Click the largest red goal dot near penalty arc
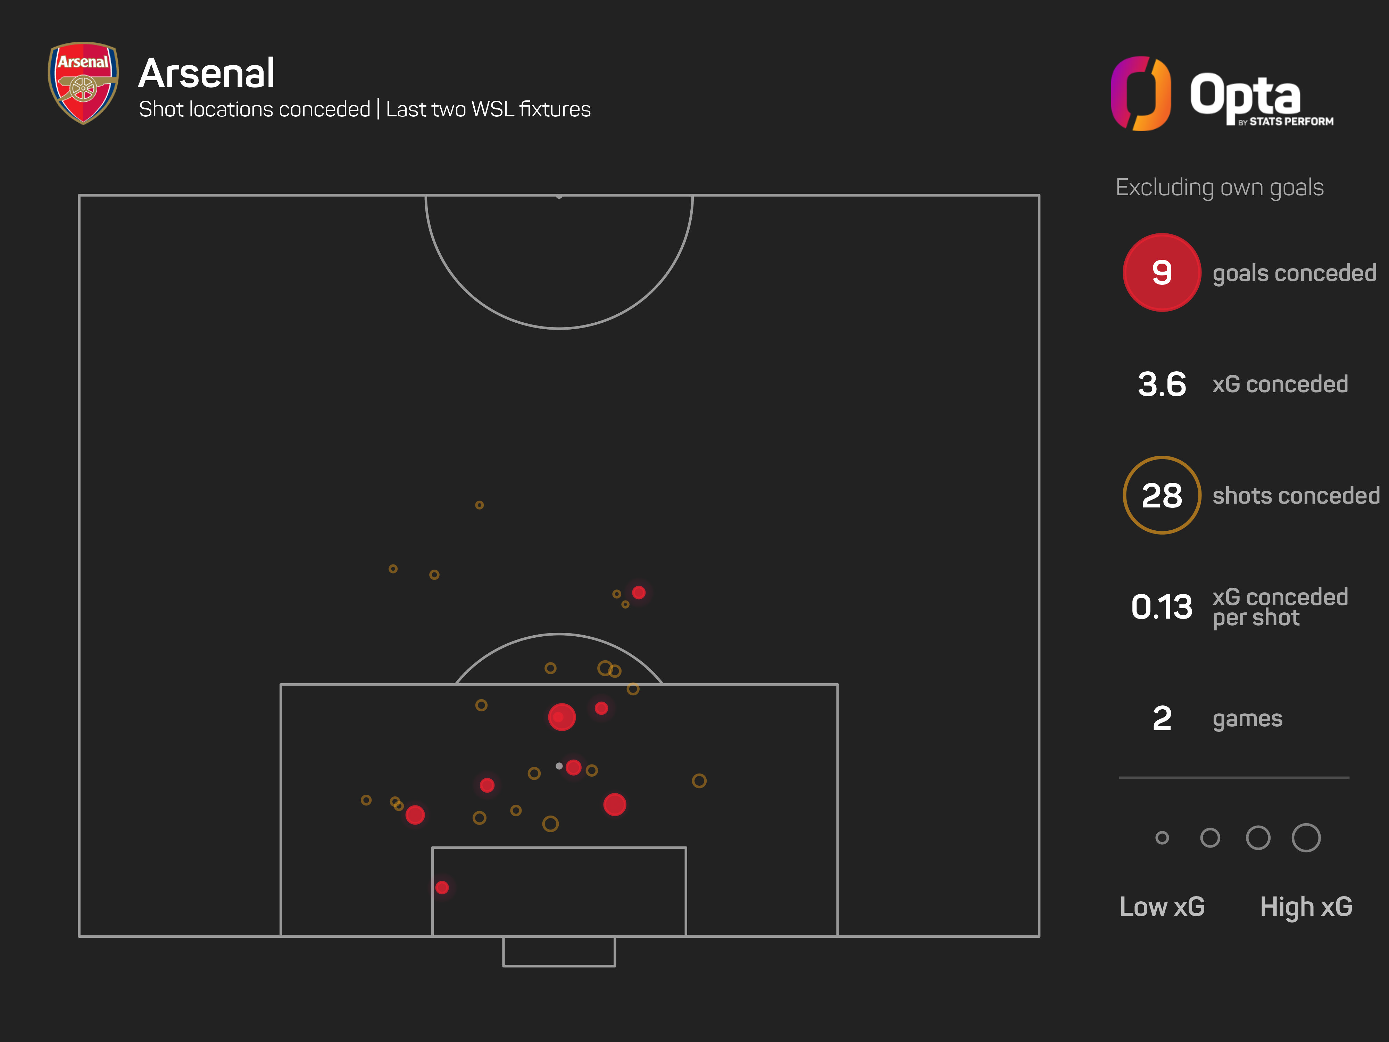 [562, 717]
